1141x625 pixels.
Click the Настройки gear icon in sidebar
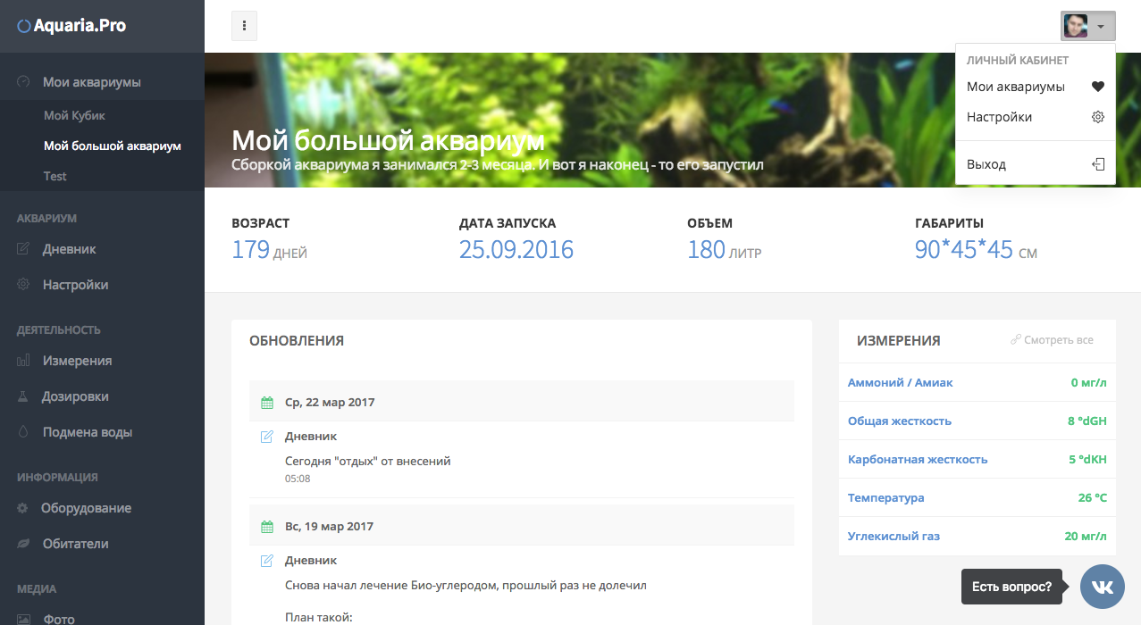click(x=24, y=285)
